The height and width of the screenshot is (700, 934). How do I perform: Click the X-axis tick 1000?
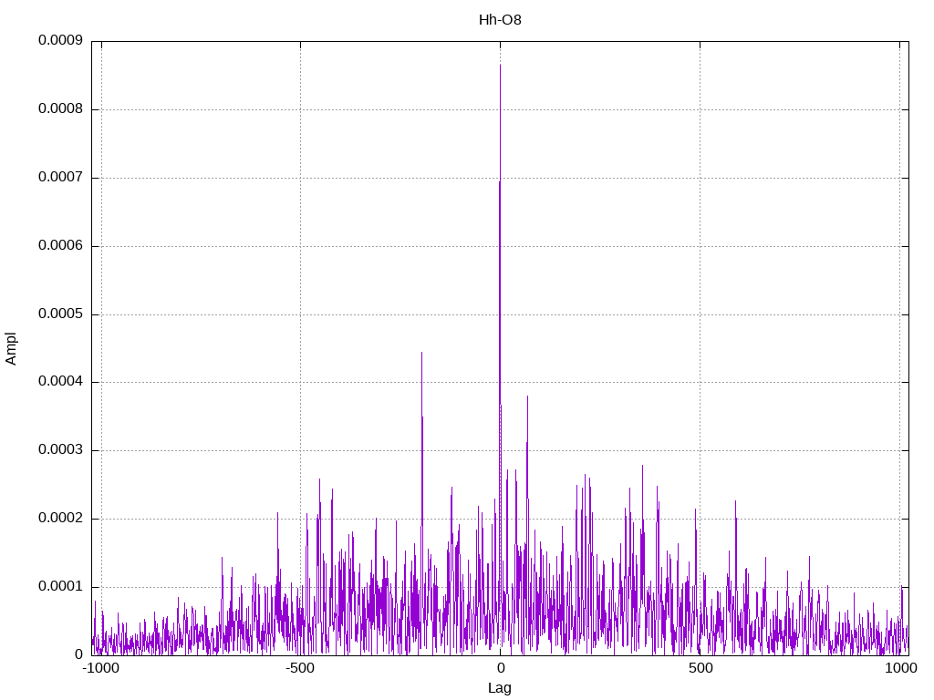[x=900, y=668]
